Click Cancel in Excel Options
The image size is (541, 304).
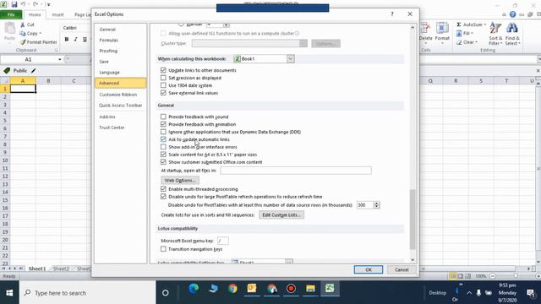click(402, 269)
